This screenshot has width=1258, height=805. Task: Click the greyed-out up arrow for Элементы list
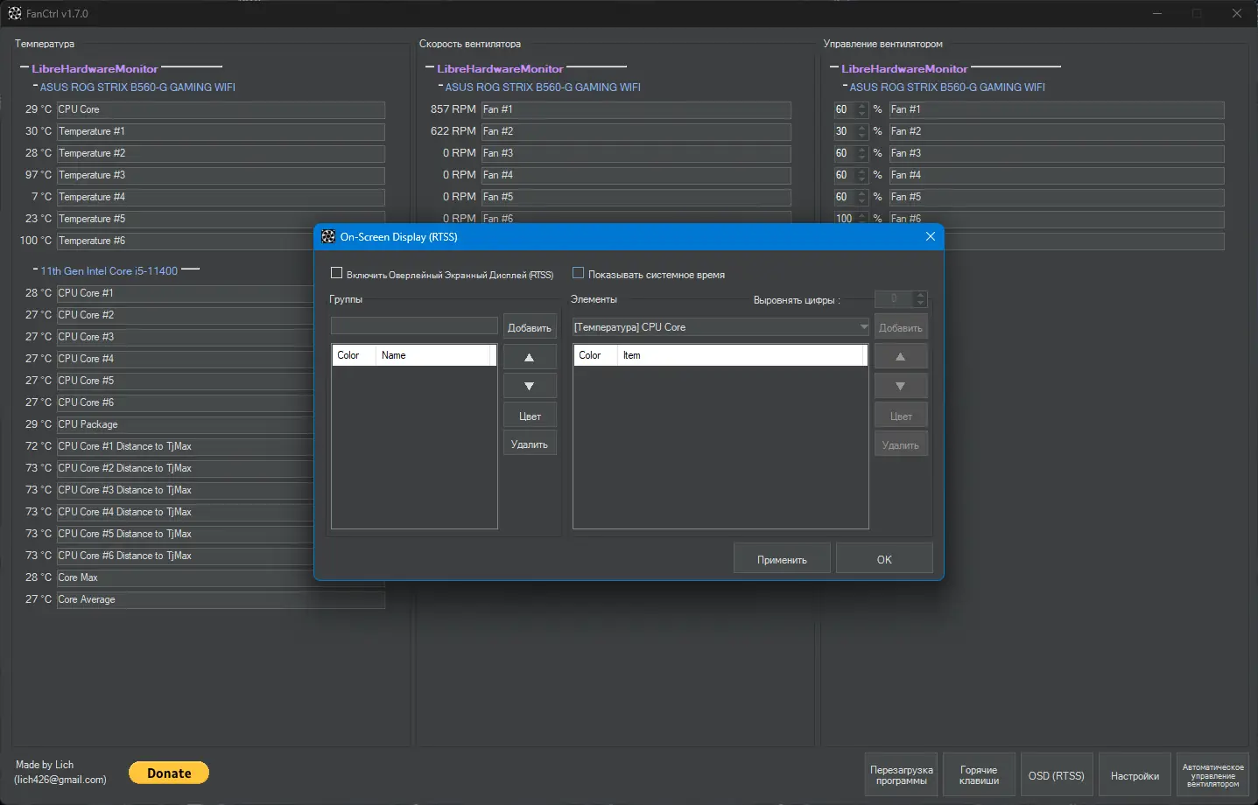tap(901, 357)
